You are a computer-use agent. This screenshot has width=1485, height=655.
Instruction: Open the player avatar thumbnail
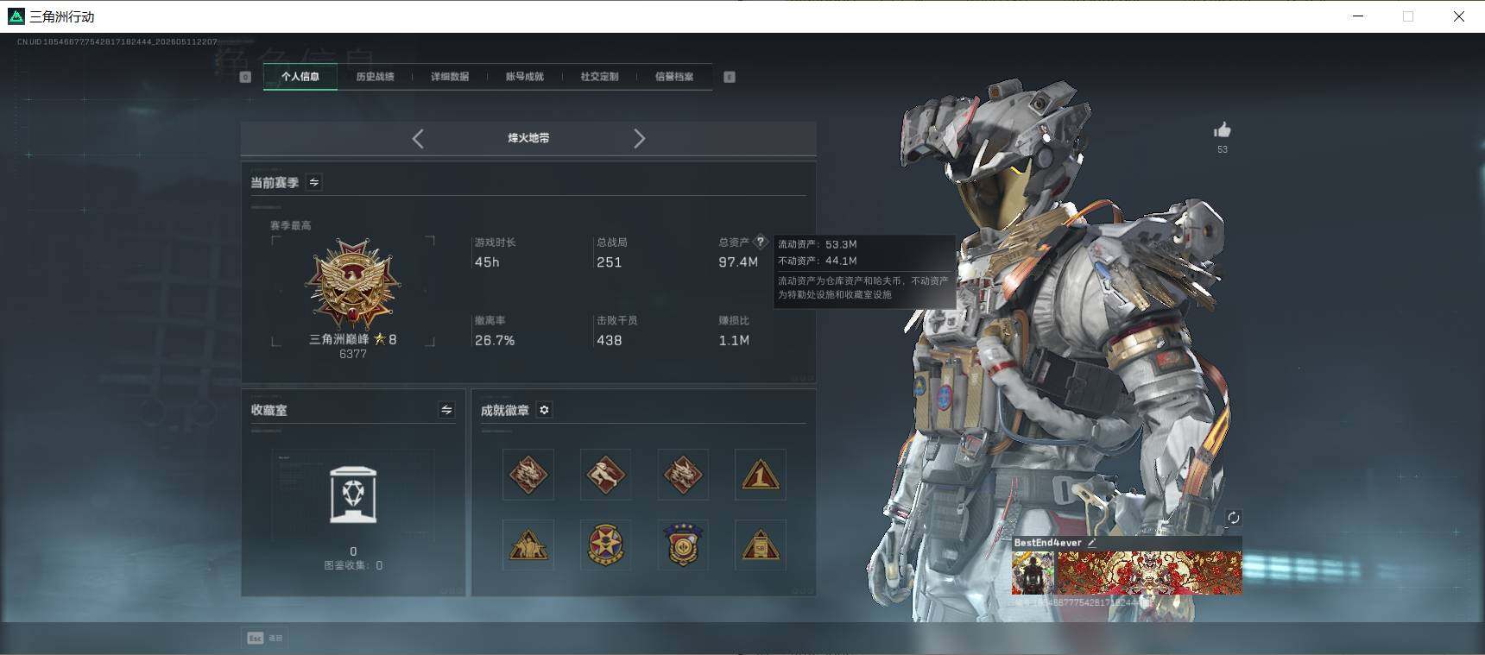click(x=1033, y=573)
